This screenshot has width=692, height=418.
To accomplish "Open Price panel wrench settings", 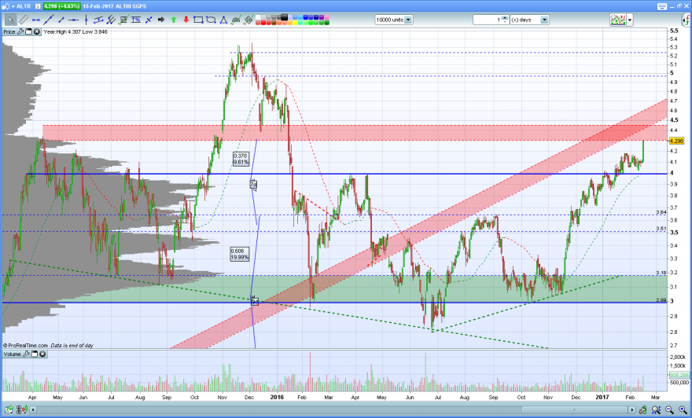I will 20,31.
